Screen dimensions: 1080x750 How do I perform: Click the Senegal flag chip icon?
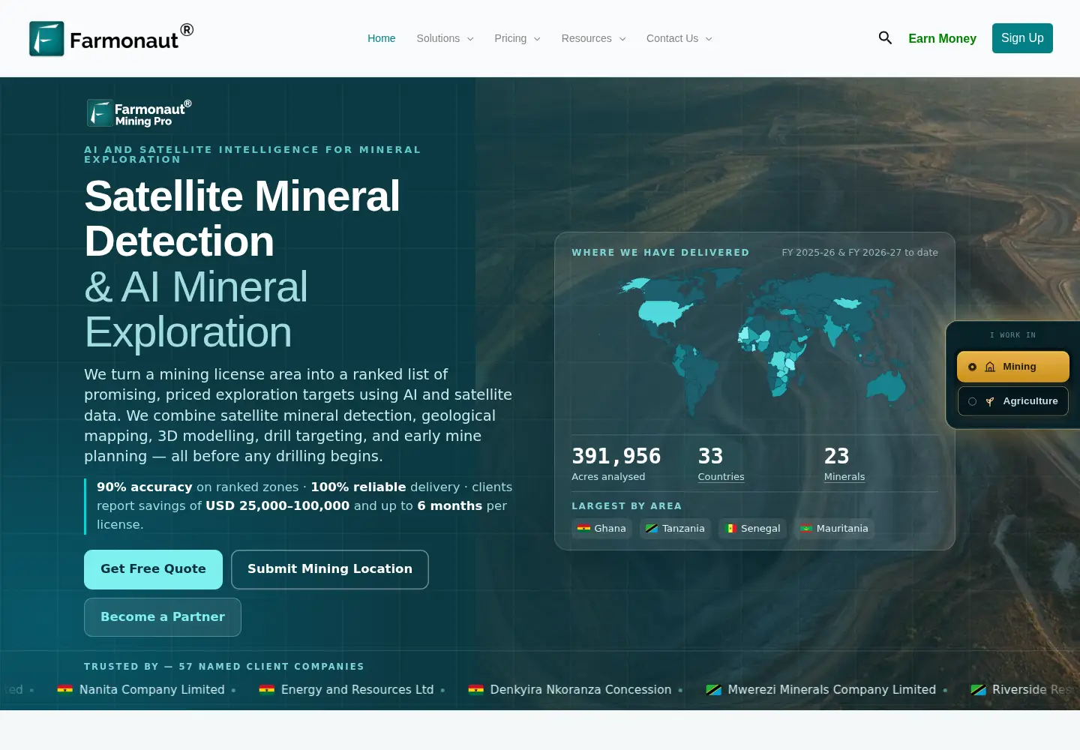tap(731, 528)
